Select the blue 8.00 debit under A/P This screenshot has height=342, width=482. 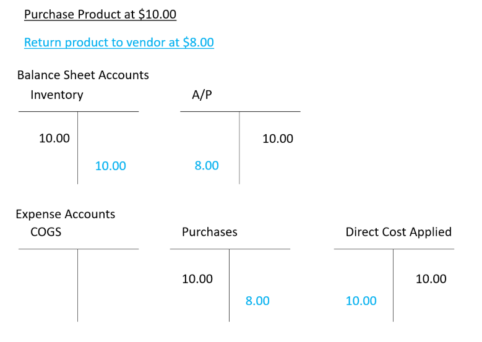pyautogui.click(x=207, y=166)
